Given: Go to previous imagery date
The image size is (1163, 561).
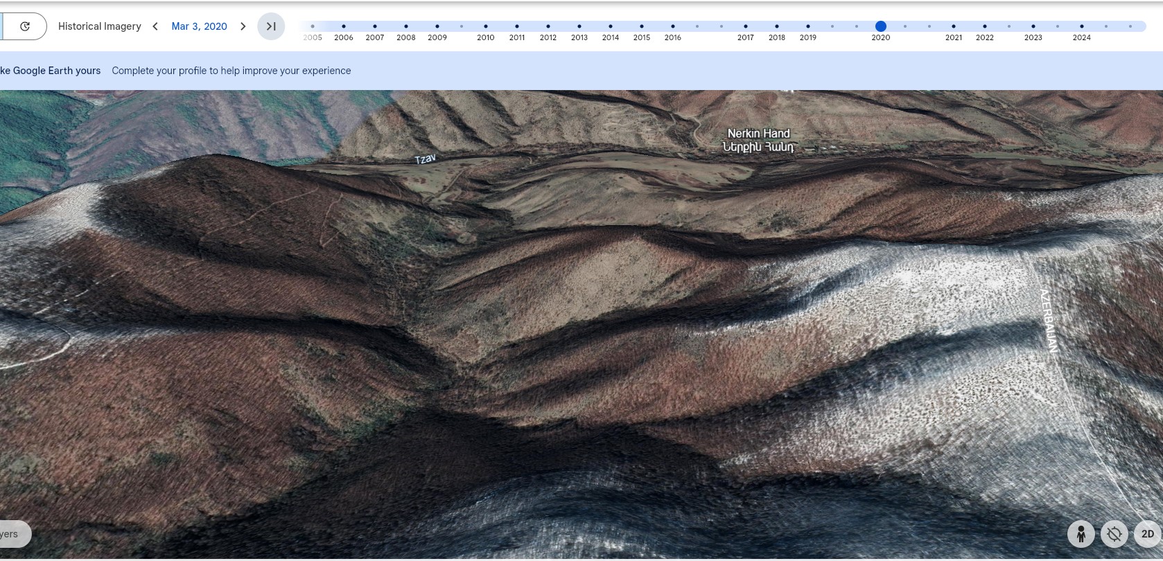Looking at the screenshot, I should pyautogui.click(x=155, y=26).
